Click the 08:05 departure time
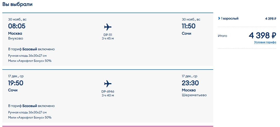 [17, 26]
